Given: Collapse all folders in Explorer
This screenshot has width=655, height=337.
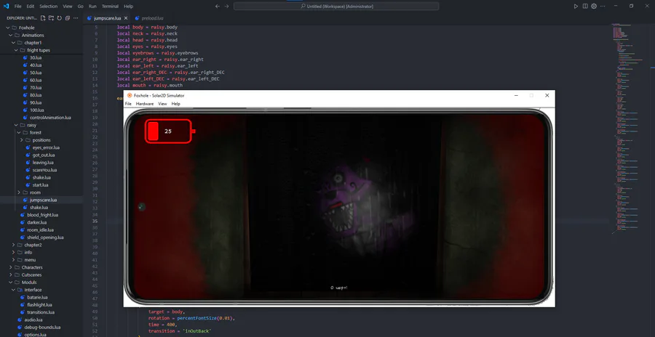Looking at the screenshot, I should coord(67,18).
